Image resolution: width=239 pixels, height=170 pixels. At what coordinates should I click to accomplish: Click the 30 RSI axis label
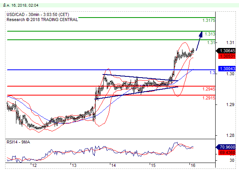(232, 160)
